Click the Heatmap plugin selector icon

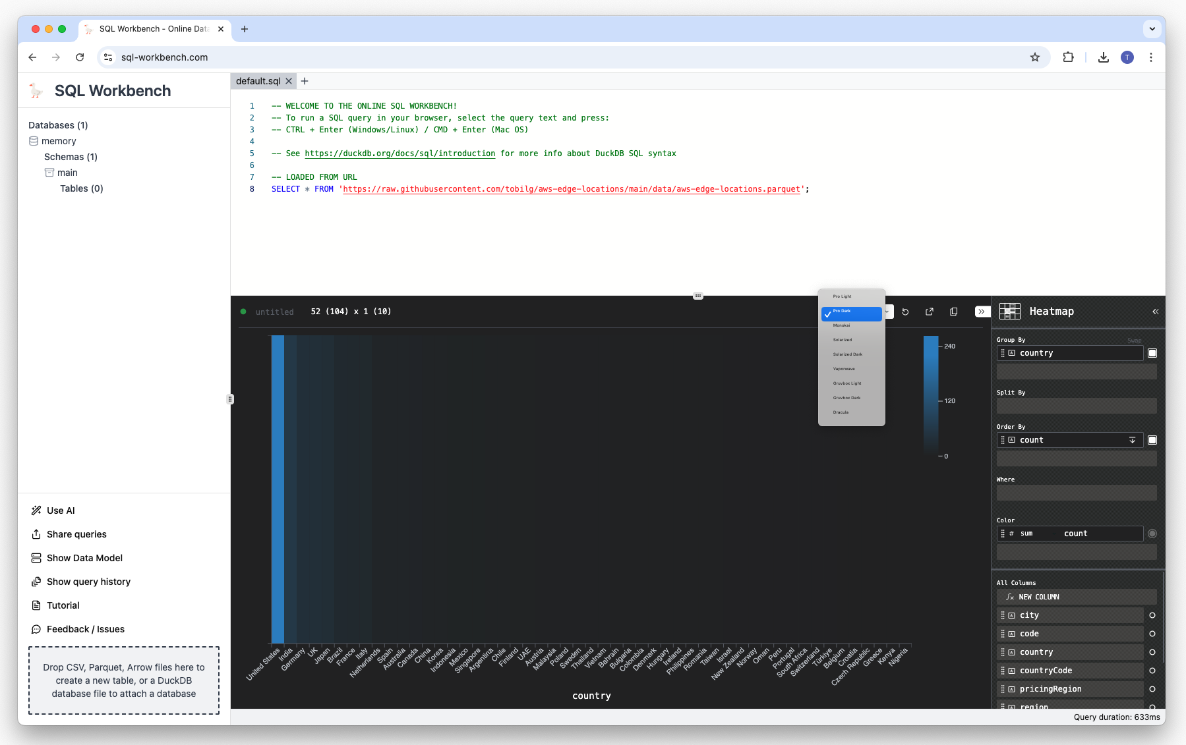click(1009, 311)
